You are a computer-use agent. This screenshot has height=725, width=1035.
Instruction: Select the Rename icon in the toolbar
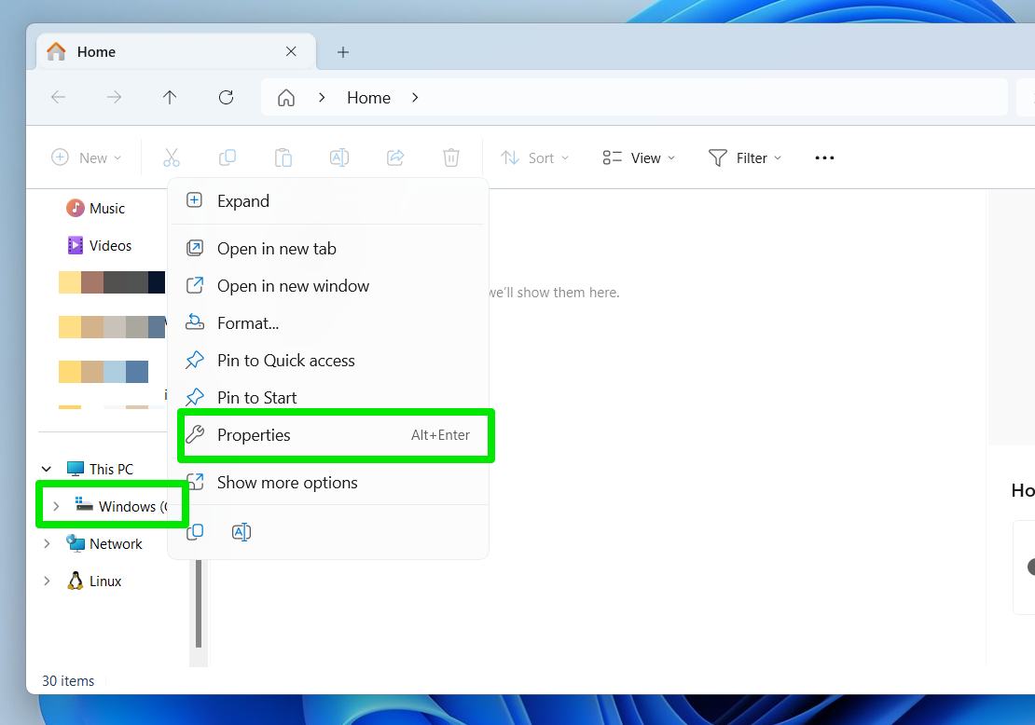coord(339,157)
